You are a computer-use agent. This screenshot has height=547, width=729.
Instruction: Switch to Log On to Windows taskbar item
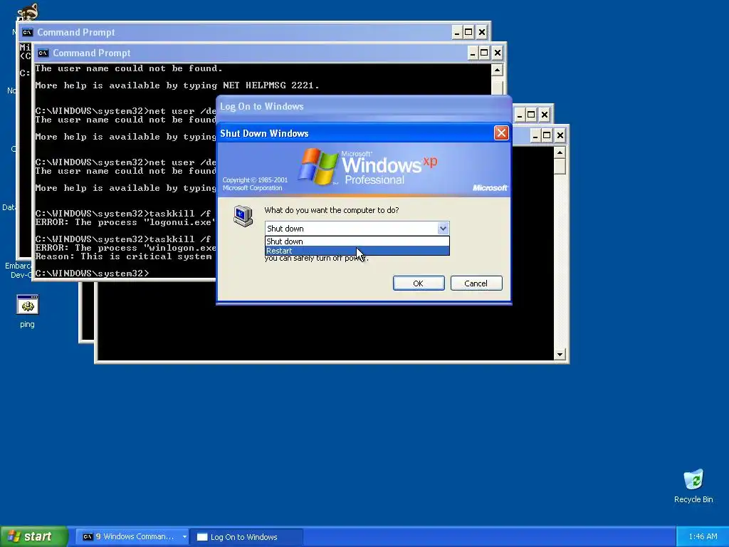[246, 537]
